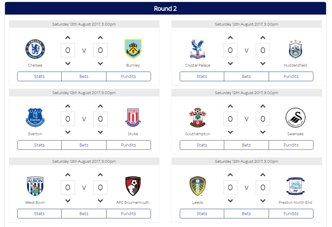
Task: Open Stats tab for Chelsea v Burnley
Action: [39, 76]
